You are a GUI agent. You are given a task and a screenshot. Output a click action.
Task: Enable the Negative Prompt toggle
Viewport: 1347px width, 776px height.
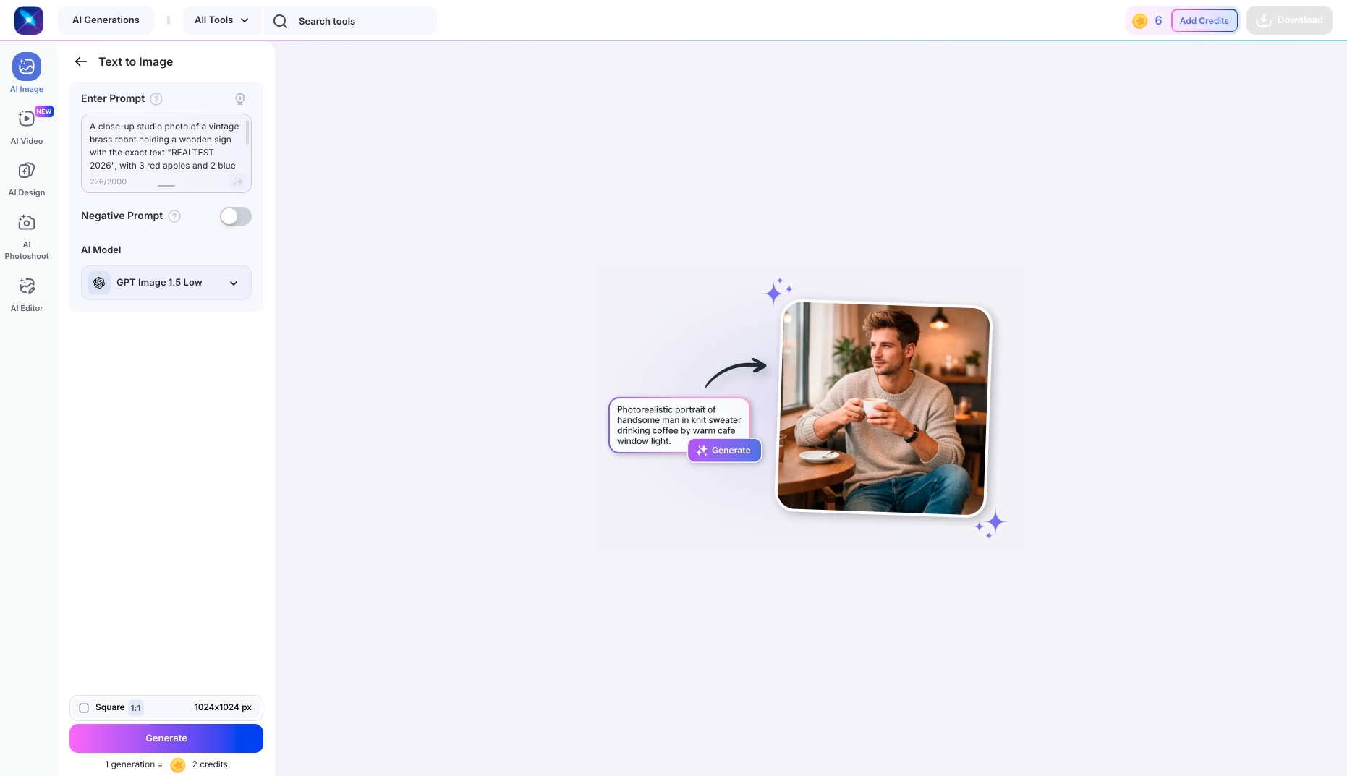pos(236,216)
